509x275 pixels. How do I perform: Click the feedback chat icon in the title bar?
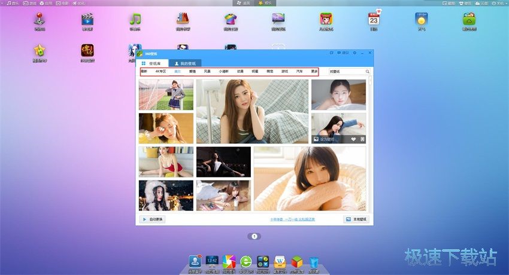(344, 53)
